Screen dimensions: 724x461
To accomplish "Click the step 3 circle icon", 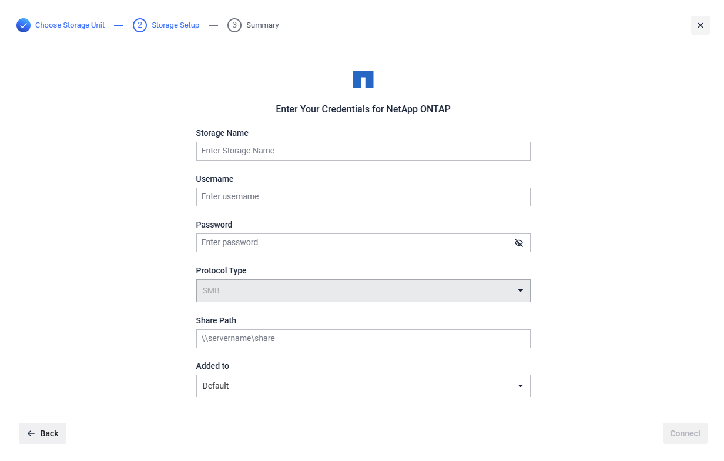I will point(234,25).
